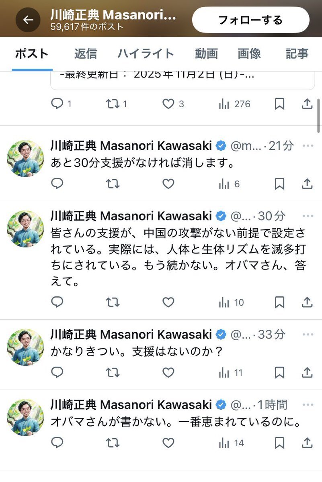Bookmark the 21分 post

click(279, 184)
